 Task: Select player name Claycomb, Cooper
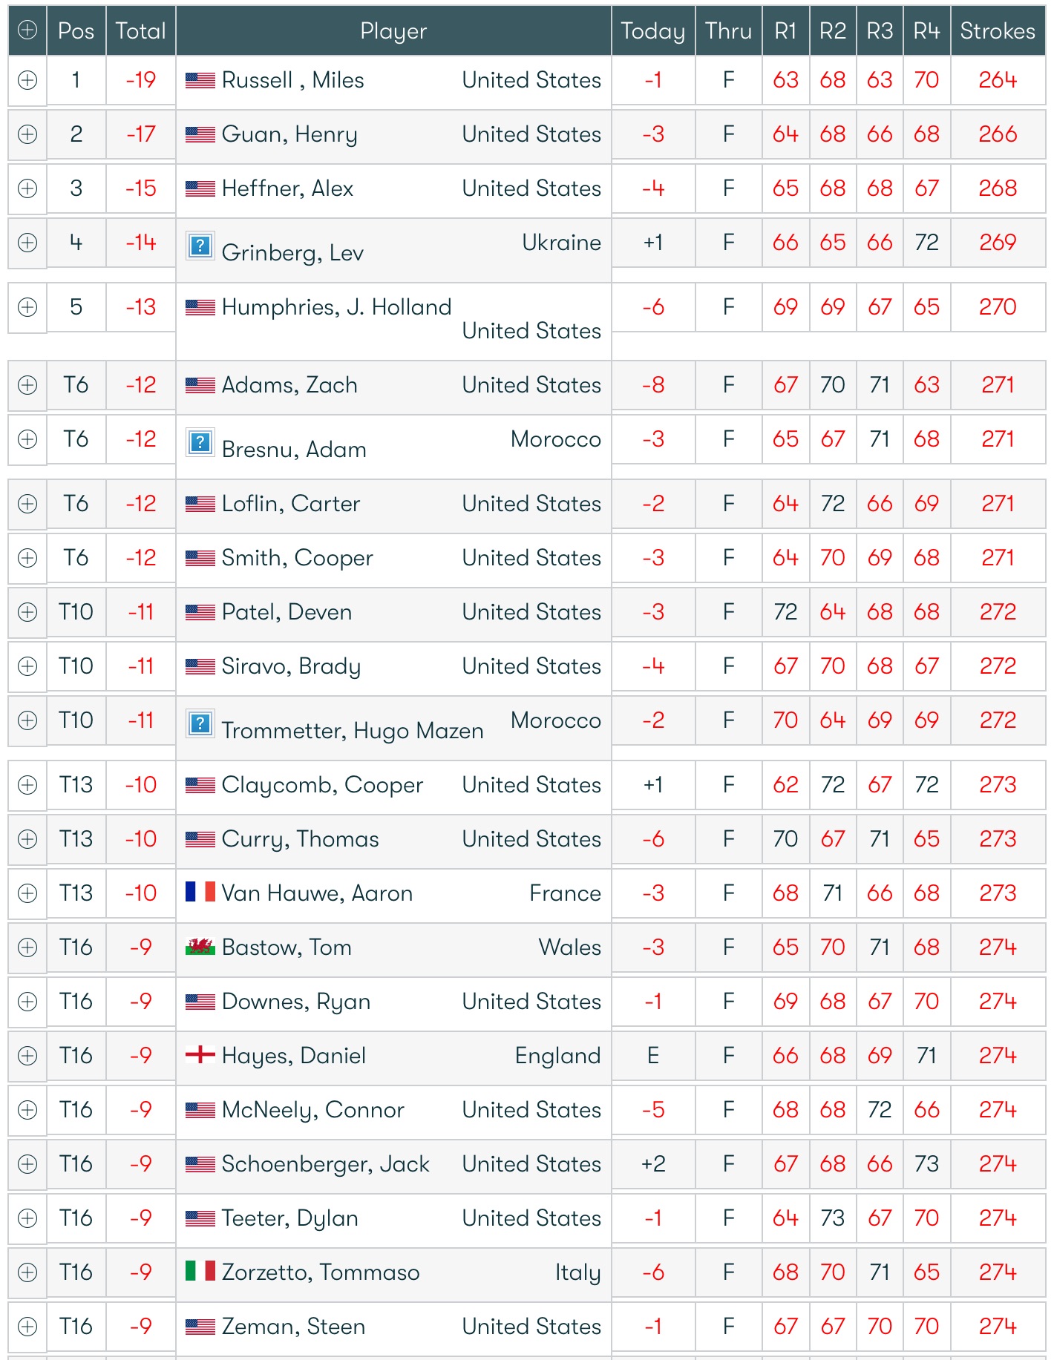[322, 785]
